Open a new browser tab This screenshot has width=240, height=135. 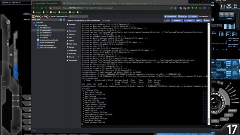tap(154, 3)
